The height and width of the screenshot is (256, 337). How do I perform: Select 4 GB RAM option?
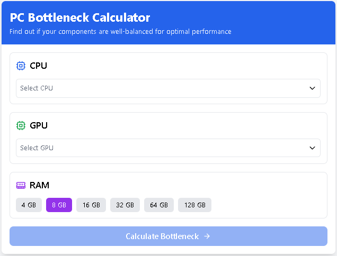[x=29, y=205]
